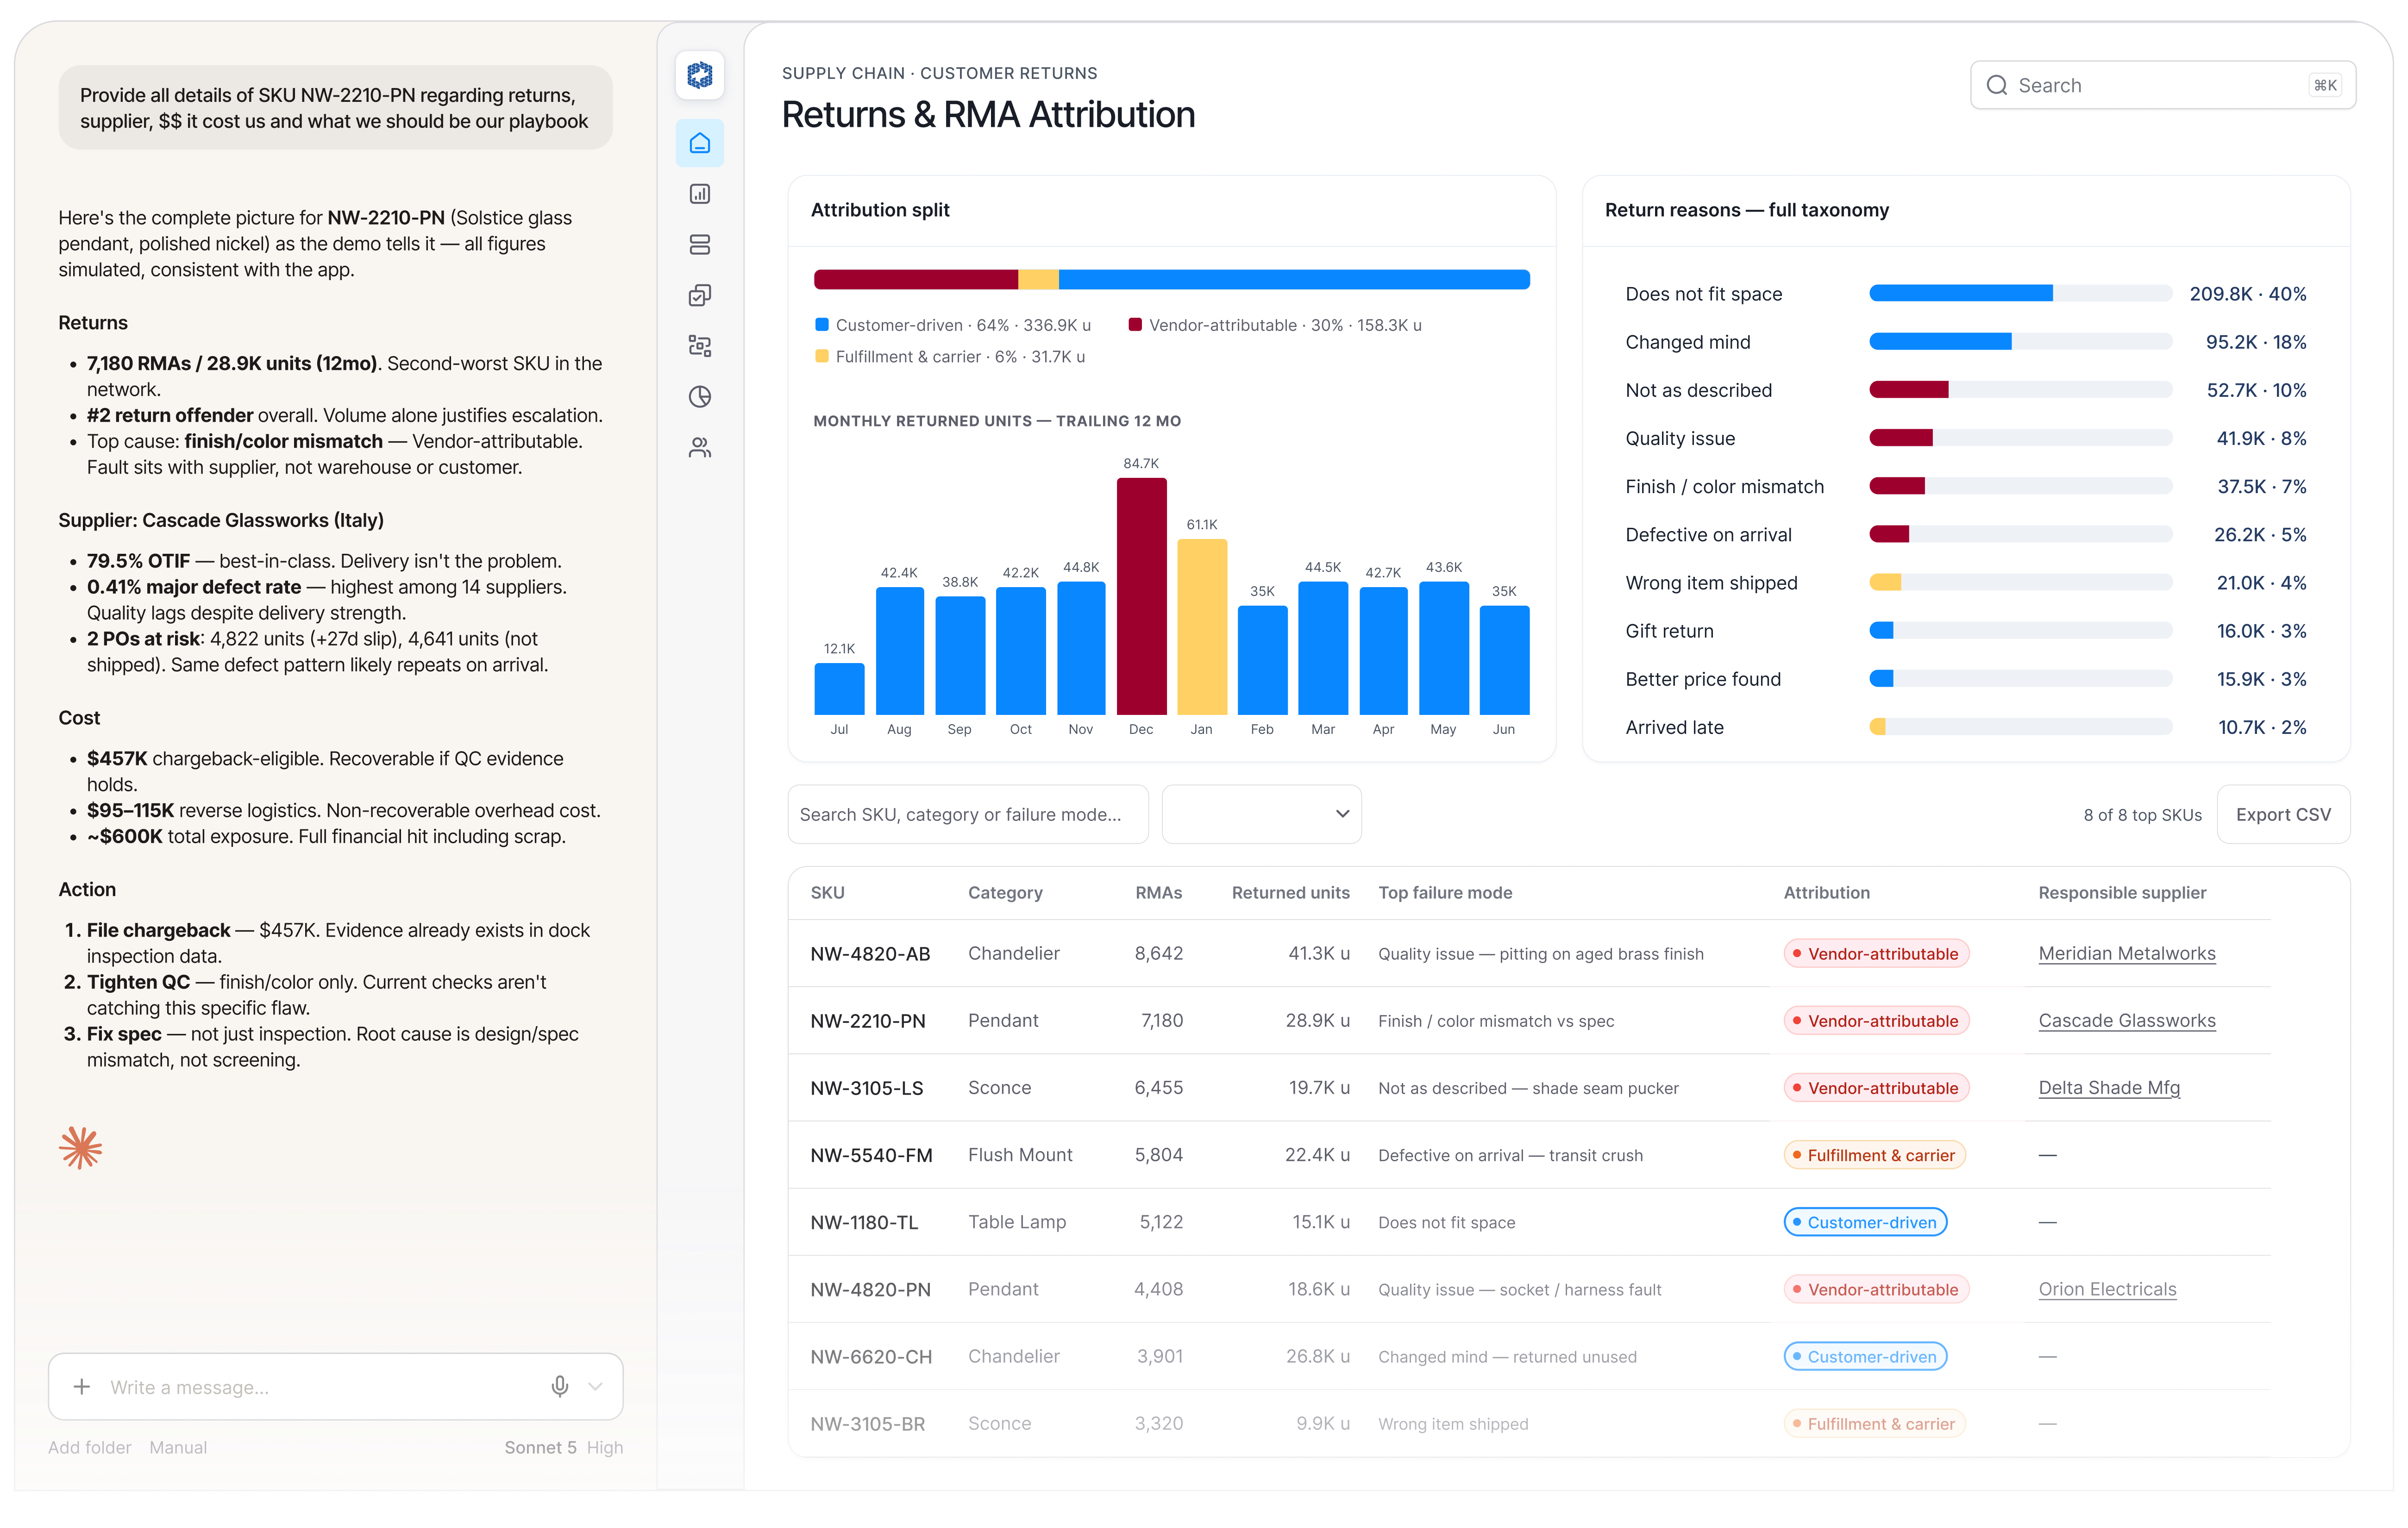The height and width of the screenshot is (1528, 2408).
Task: Click the yellow Jan bar 61.1K
Action: (1201, 626)
